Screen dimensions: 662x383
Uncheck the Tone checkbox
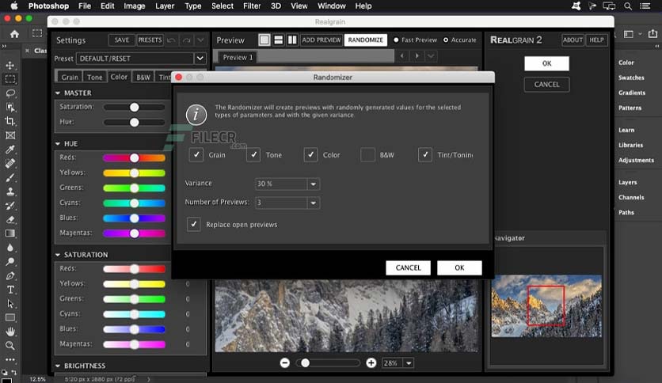click(253, 155)
